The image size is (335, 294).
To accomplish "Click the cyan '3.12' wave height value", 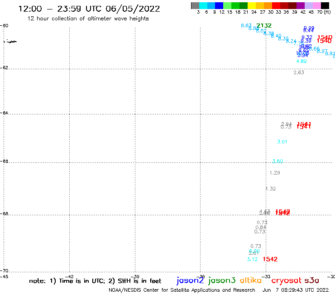I will pos(252,260).
